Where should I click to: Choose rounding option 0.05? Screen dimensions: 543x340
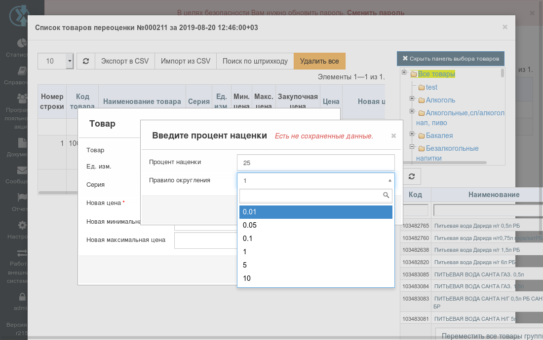pos(316,225)
